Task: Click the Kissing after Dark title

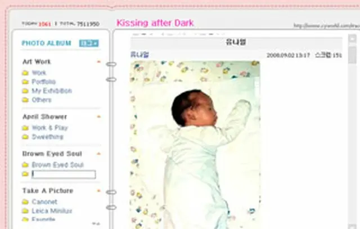Action: (155, 23)
